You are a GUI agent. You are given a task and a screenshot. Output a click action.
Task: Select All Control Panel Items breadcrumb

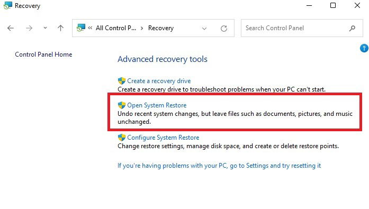tap(116, 28)
